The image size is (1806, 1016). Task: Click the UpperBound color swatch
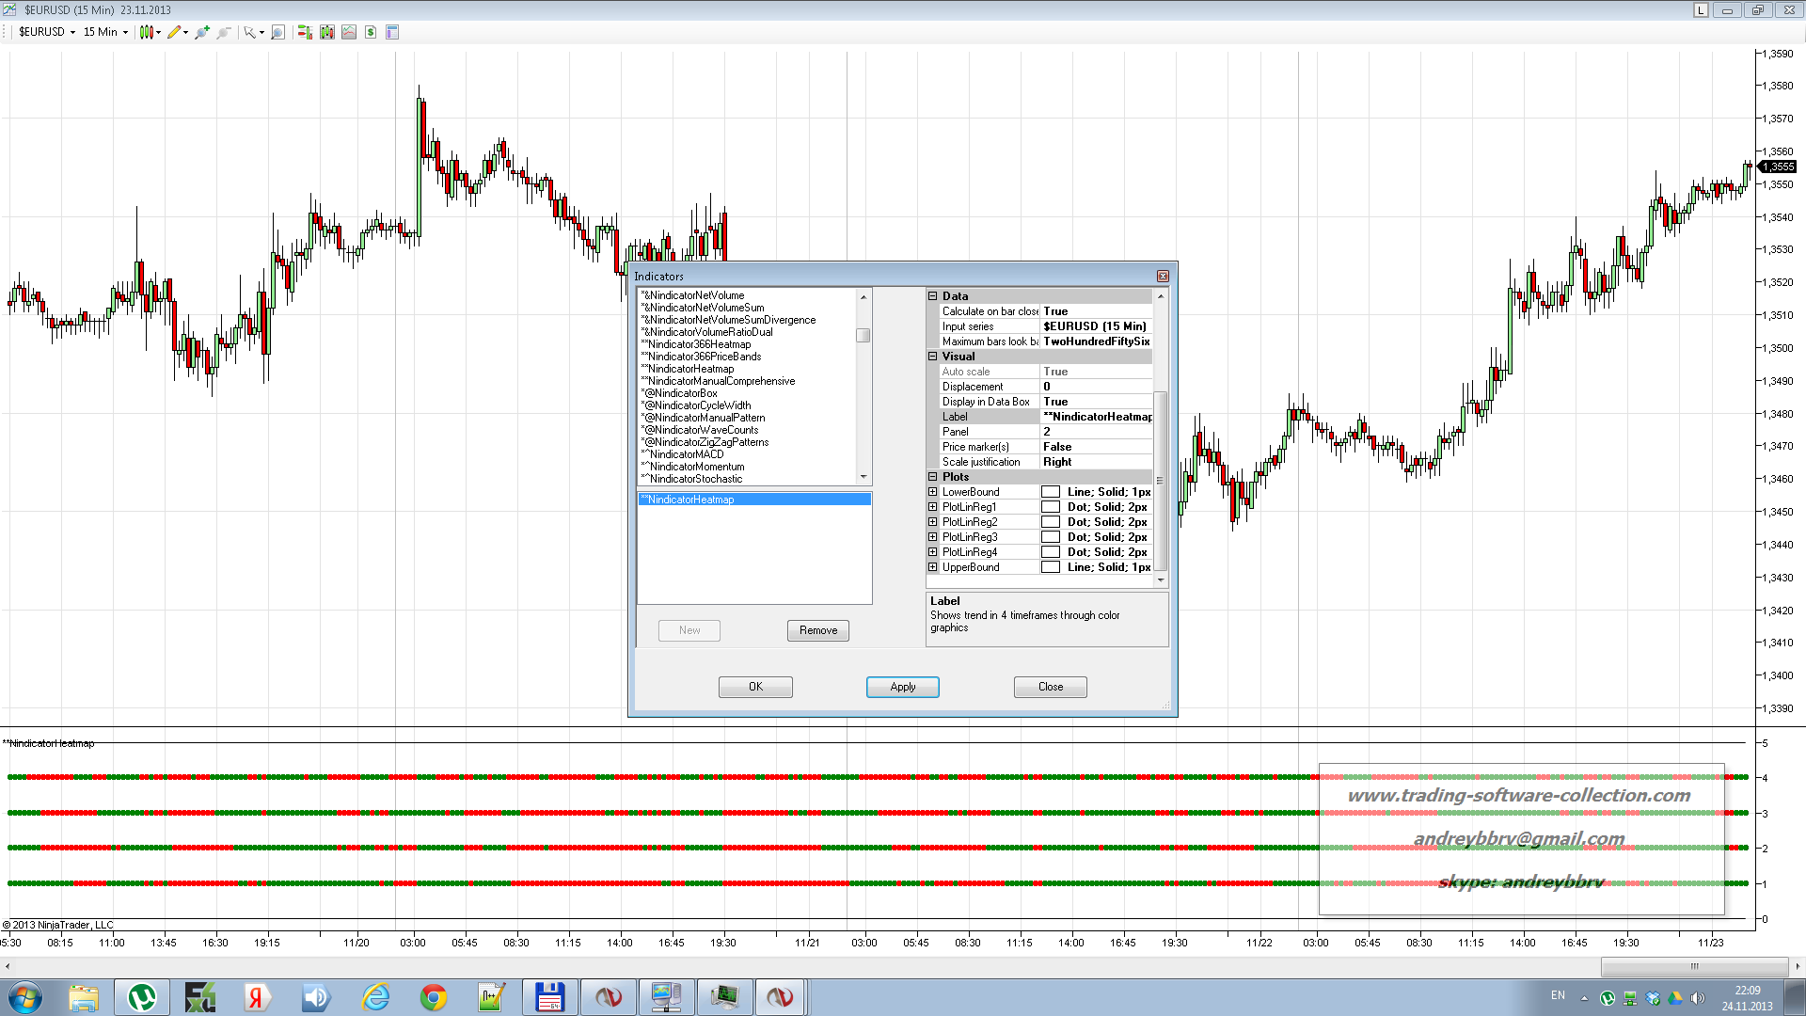pos(1051,567)
